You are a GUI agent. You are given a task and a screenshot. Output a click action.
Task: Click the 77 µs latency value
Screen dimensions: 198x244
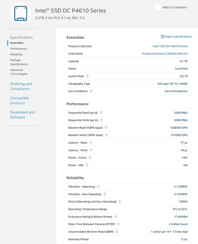pyautogui.click(x=184, y=143)
